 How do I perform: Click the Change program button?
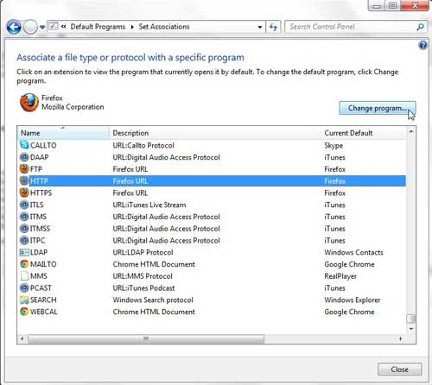tap(378, 108)
